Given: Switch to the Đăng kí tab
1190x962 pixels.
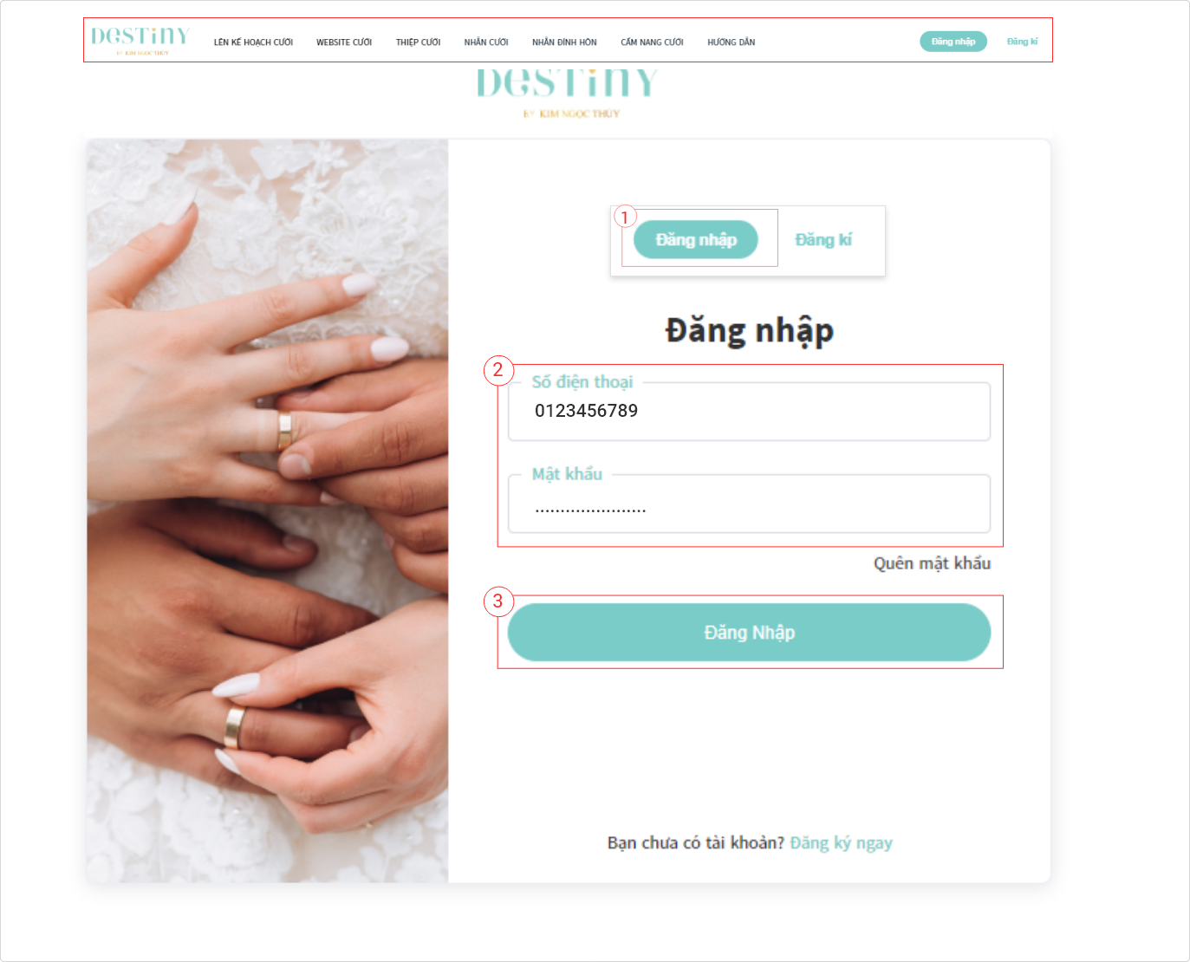Looking at the screenshot, I should click(823, 240).
